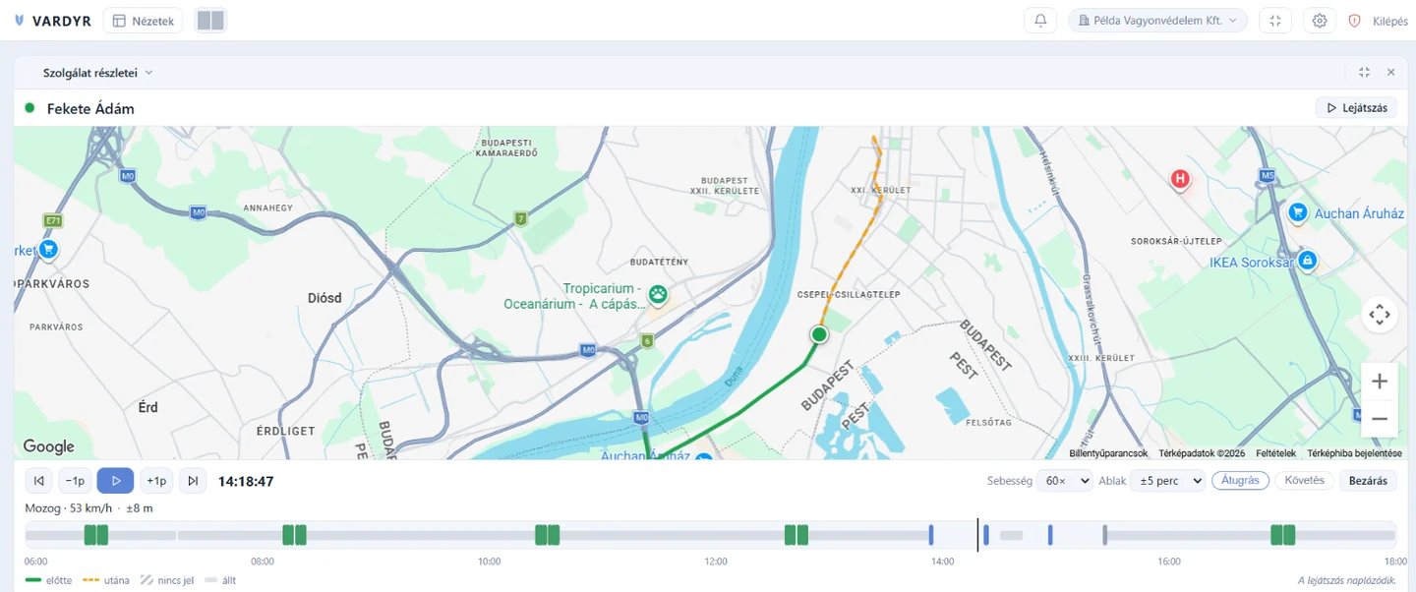Click the green timeline marker near 17:00
This screenshot has width=1416, height=592.
click(x=1282, y=535)
